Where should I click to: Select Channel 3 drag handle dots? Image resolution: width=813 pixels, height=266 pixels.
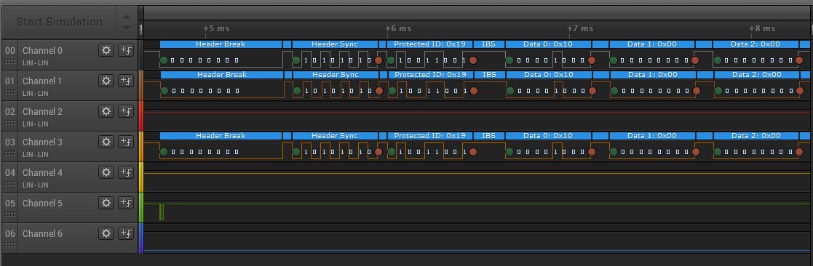(10, 153)
